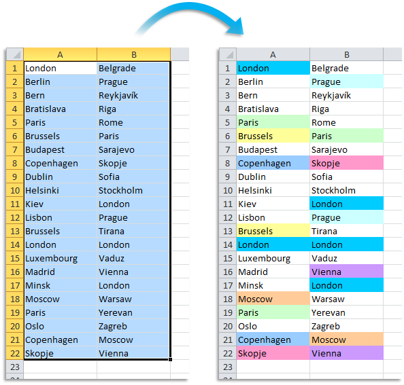Select the Reykjavík cell in left sheet

tap(133, 96)
